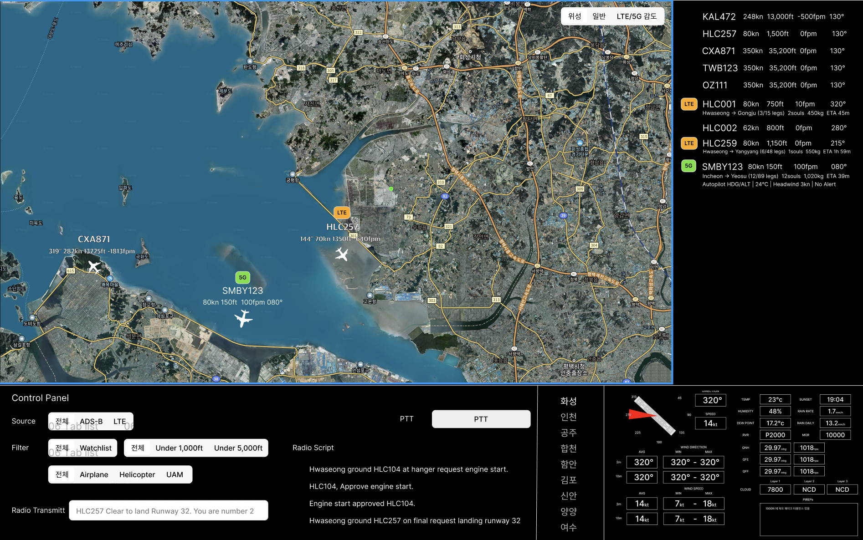
Task: Select 인천 in the location list
Action: [568, 417]
